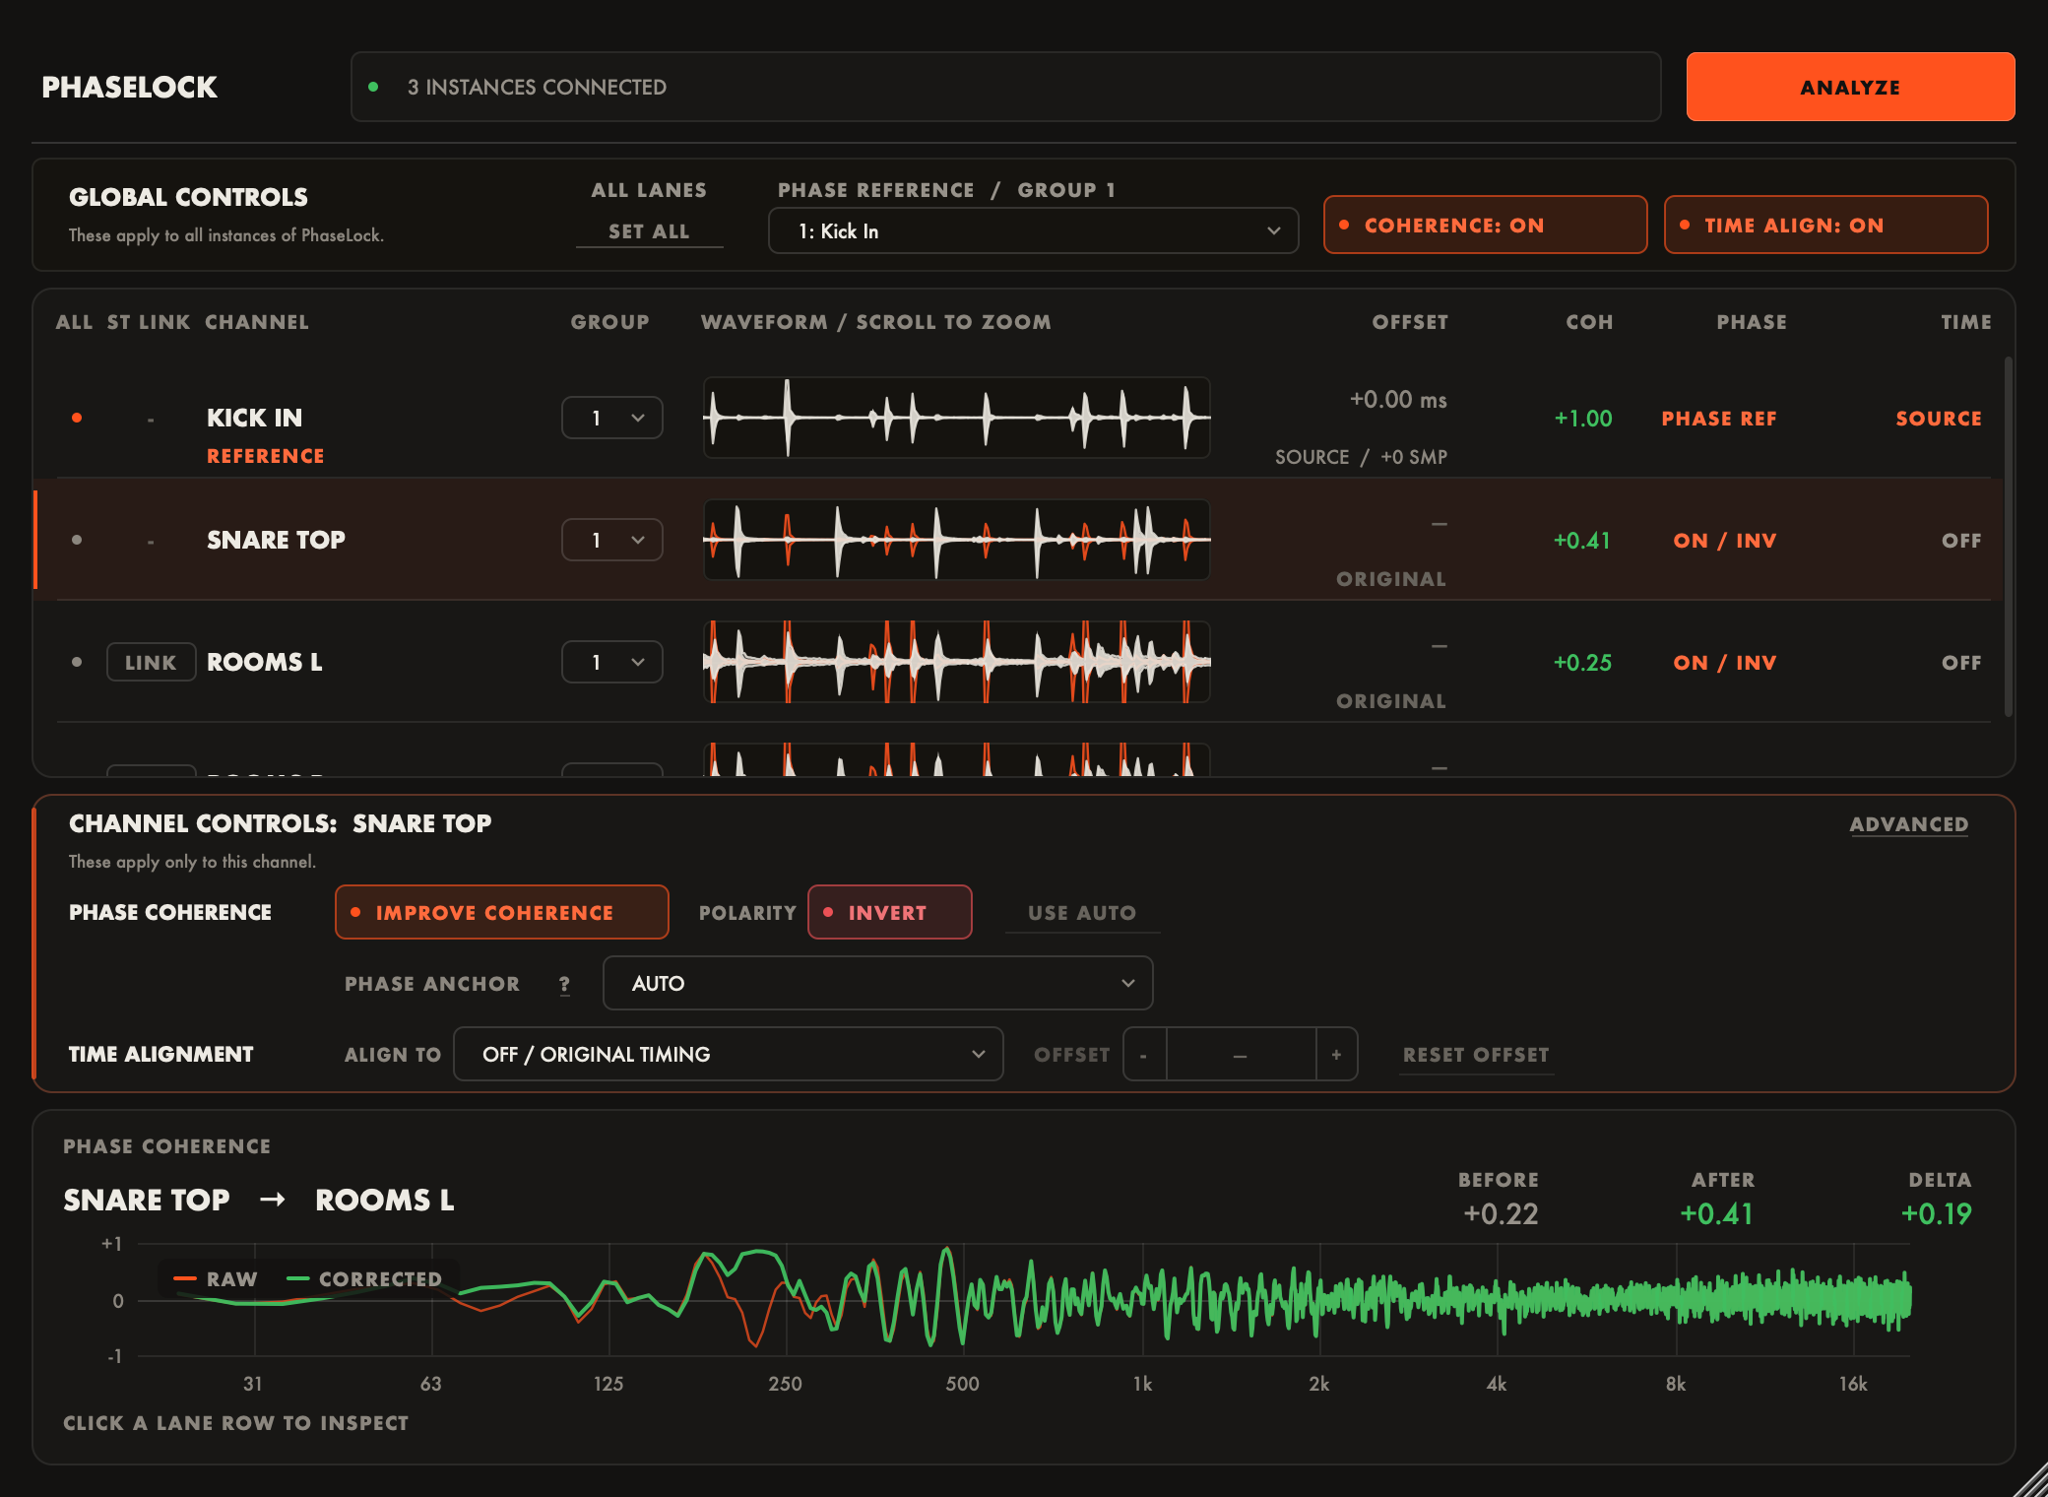Click the green instances connected status dot
This screenshot has width=2048, height=1497.
[373, 87]
